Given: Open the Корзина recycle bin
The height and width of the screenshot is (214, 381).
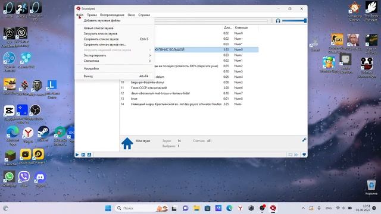Looking at the screenshot, I should pos(371,187).
